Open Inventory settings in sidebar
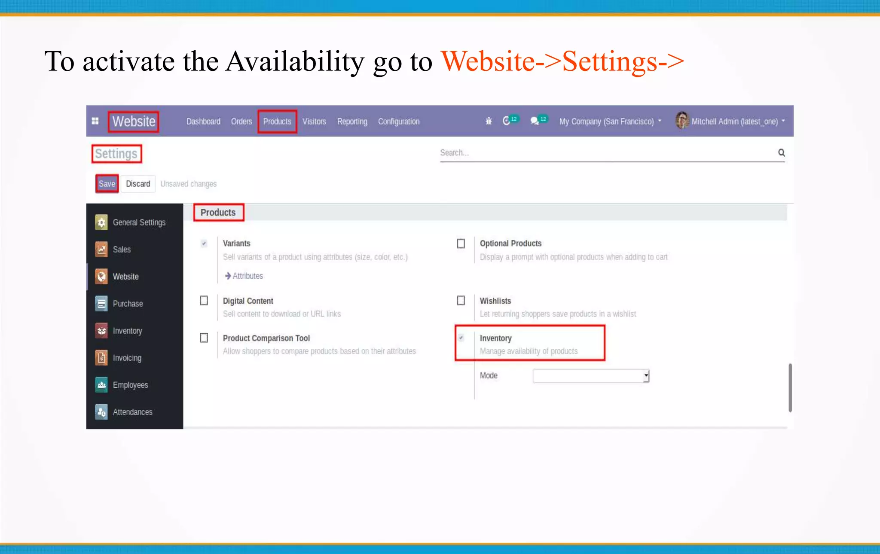 click(x=127, y=331)
